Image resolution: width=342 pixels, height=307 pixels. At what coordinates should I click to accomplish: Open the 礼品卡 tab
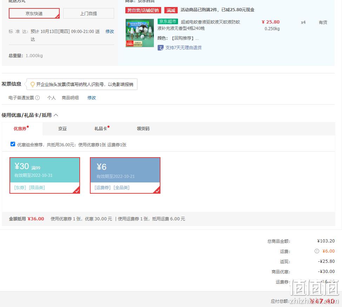(x=101, y=128)
